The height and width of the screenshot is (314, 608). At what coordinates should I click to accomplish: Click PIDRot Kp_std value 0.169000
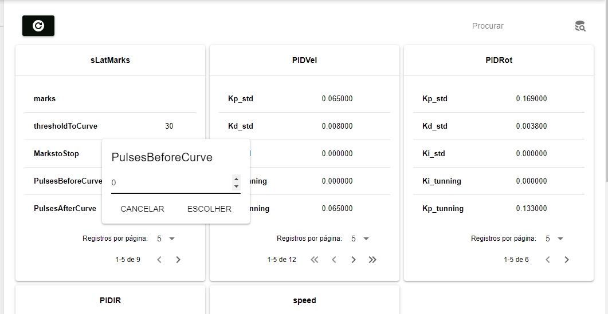click(532, 99)
